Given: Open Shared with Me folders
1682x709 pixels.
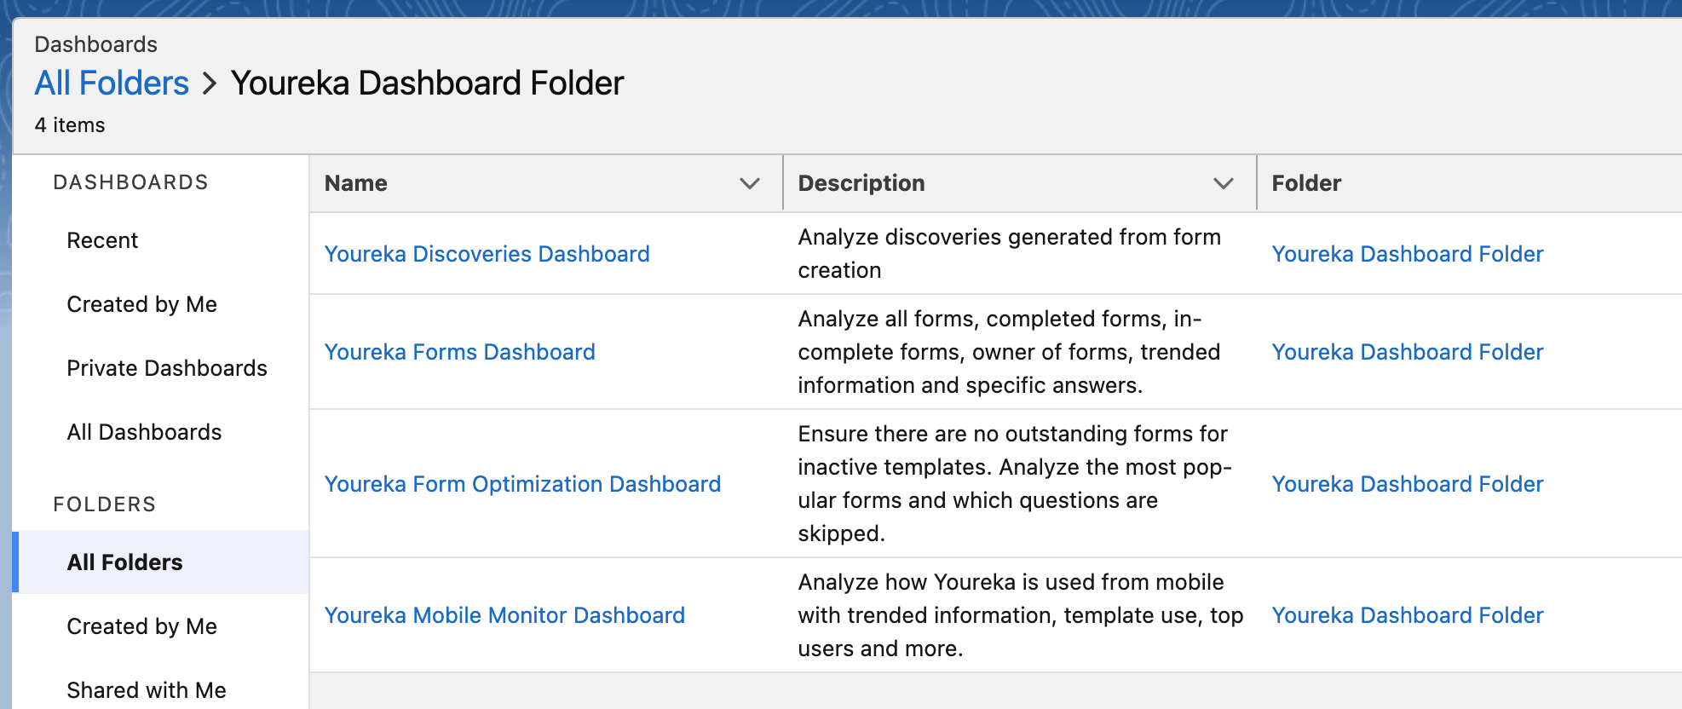Looking at the screenshot, I should [x=147, y=690].
